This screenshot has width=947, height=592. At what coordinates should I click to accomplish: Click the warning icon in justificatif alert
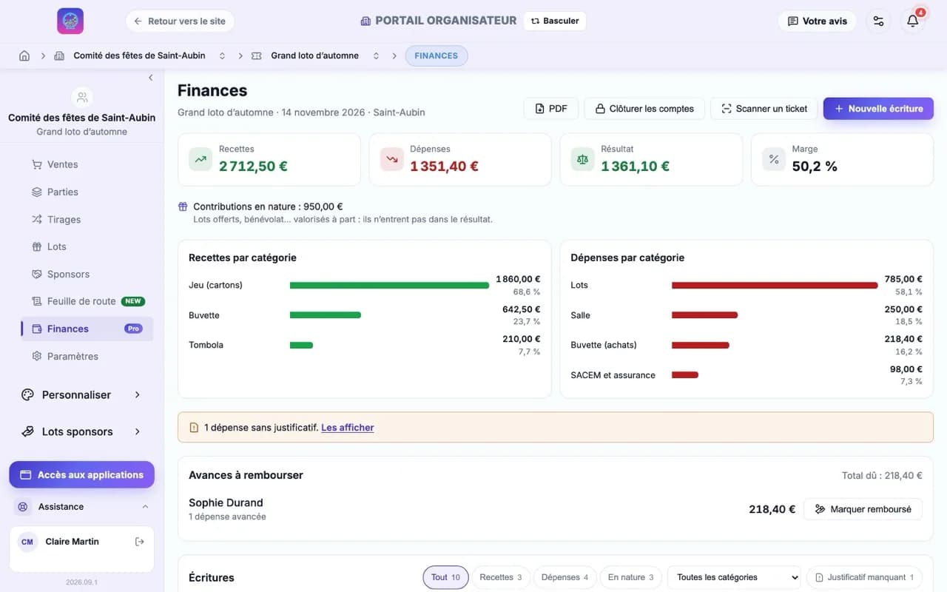coord(194,428)
